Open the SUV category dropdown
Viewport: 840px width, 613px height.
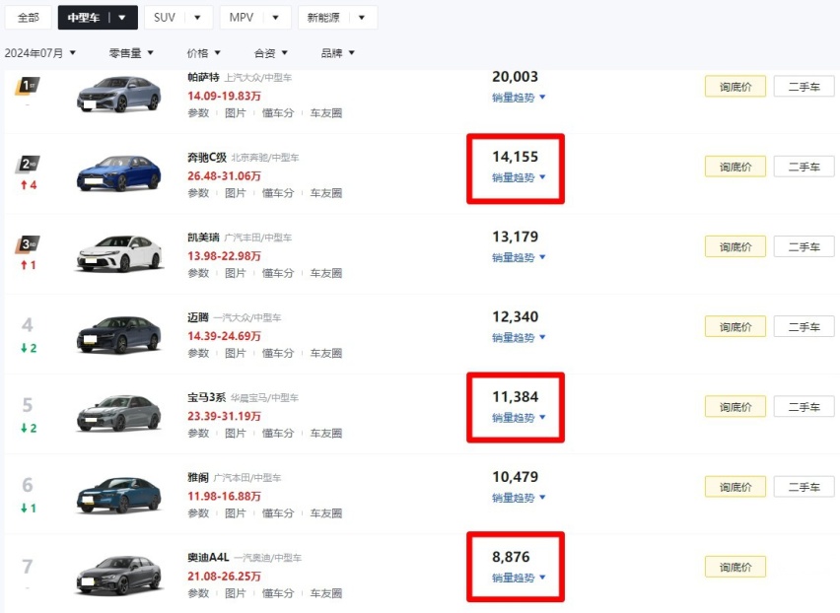click(177, 17)
